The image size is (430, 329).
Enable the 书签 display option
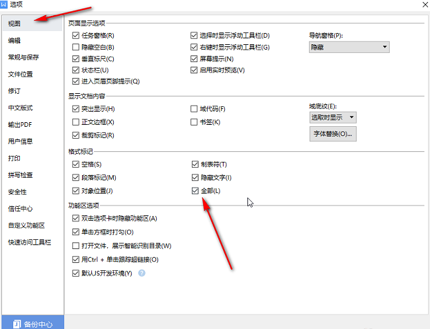195,122
